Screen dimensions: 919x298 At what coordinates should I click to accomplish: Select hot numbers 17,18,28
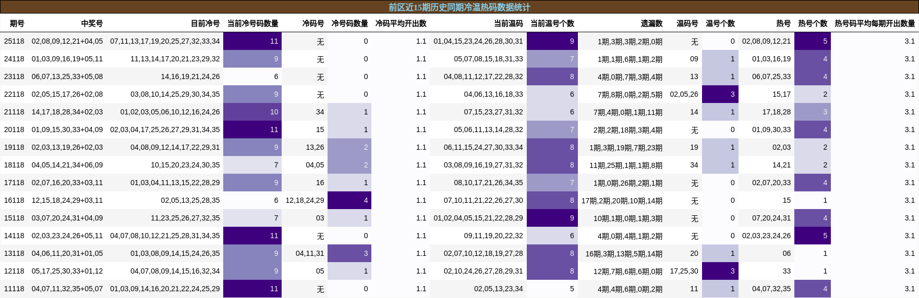[777, 112]
